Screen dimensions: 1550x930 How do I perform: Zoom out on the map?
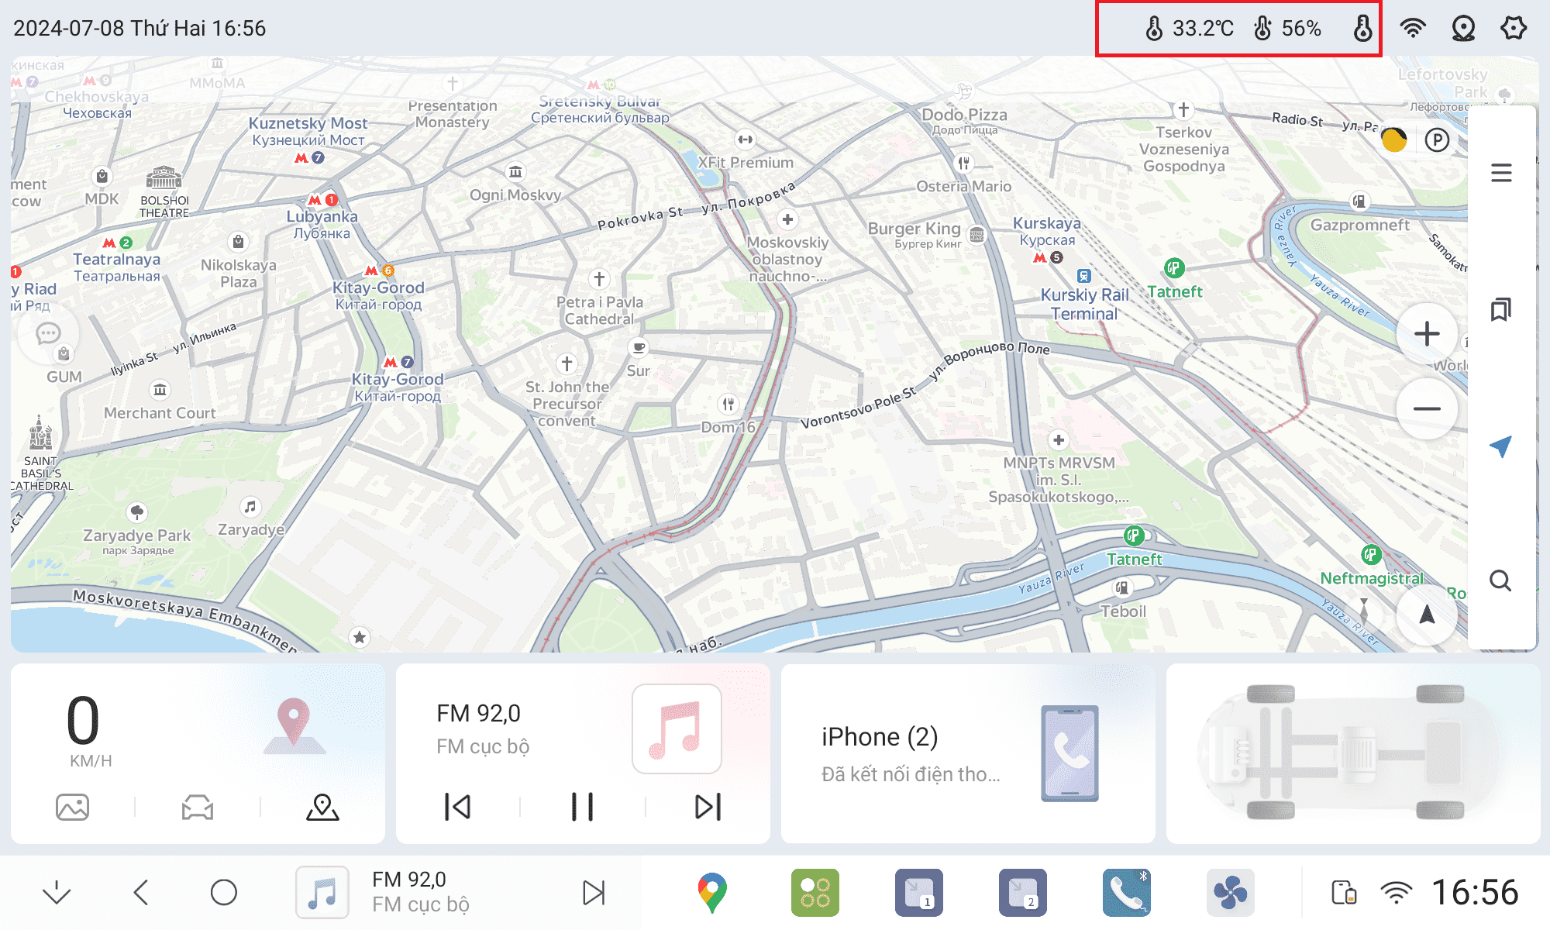[1427, 408]
